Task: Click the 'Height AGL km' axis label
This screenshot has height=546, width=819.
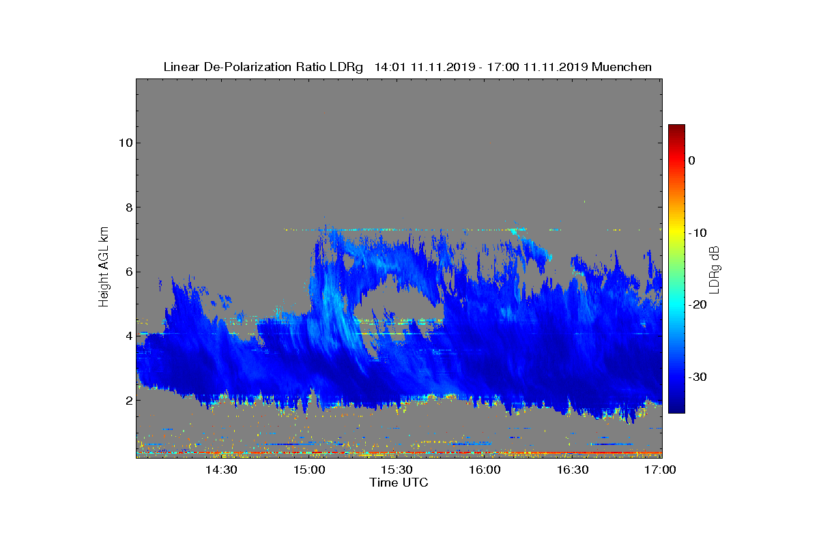Action: [x=104, y=268]
